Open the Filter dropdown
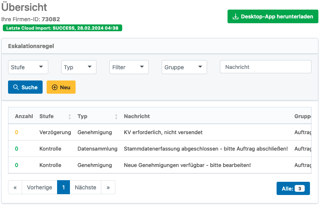320x205 pixels. [129, 67]
